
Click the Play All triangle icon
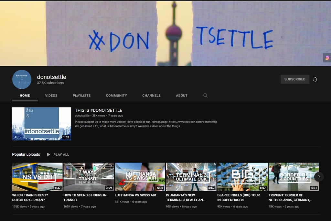pos(48,155)
